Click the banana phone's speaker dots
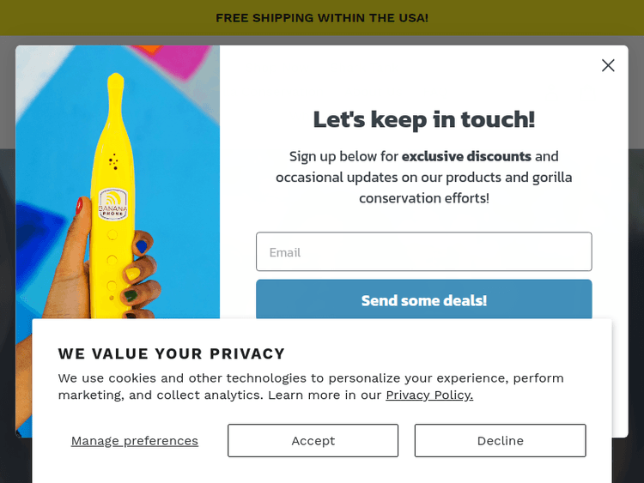The width and height of the screenshot is (644, 483). coord(113,161)
